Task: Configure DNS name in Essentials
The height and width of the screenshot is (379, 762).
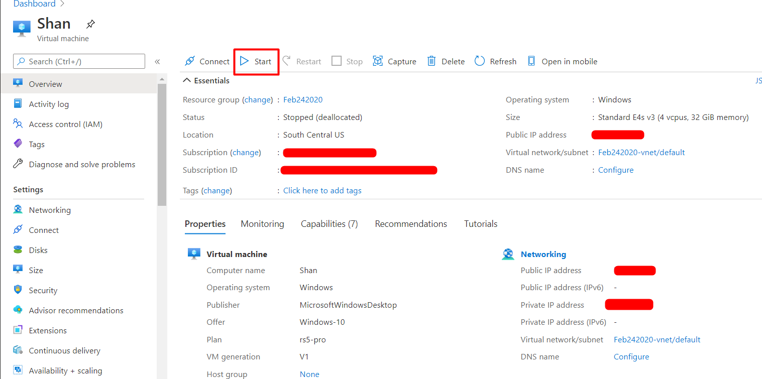Action: point(616,170)
